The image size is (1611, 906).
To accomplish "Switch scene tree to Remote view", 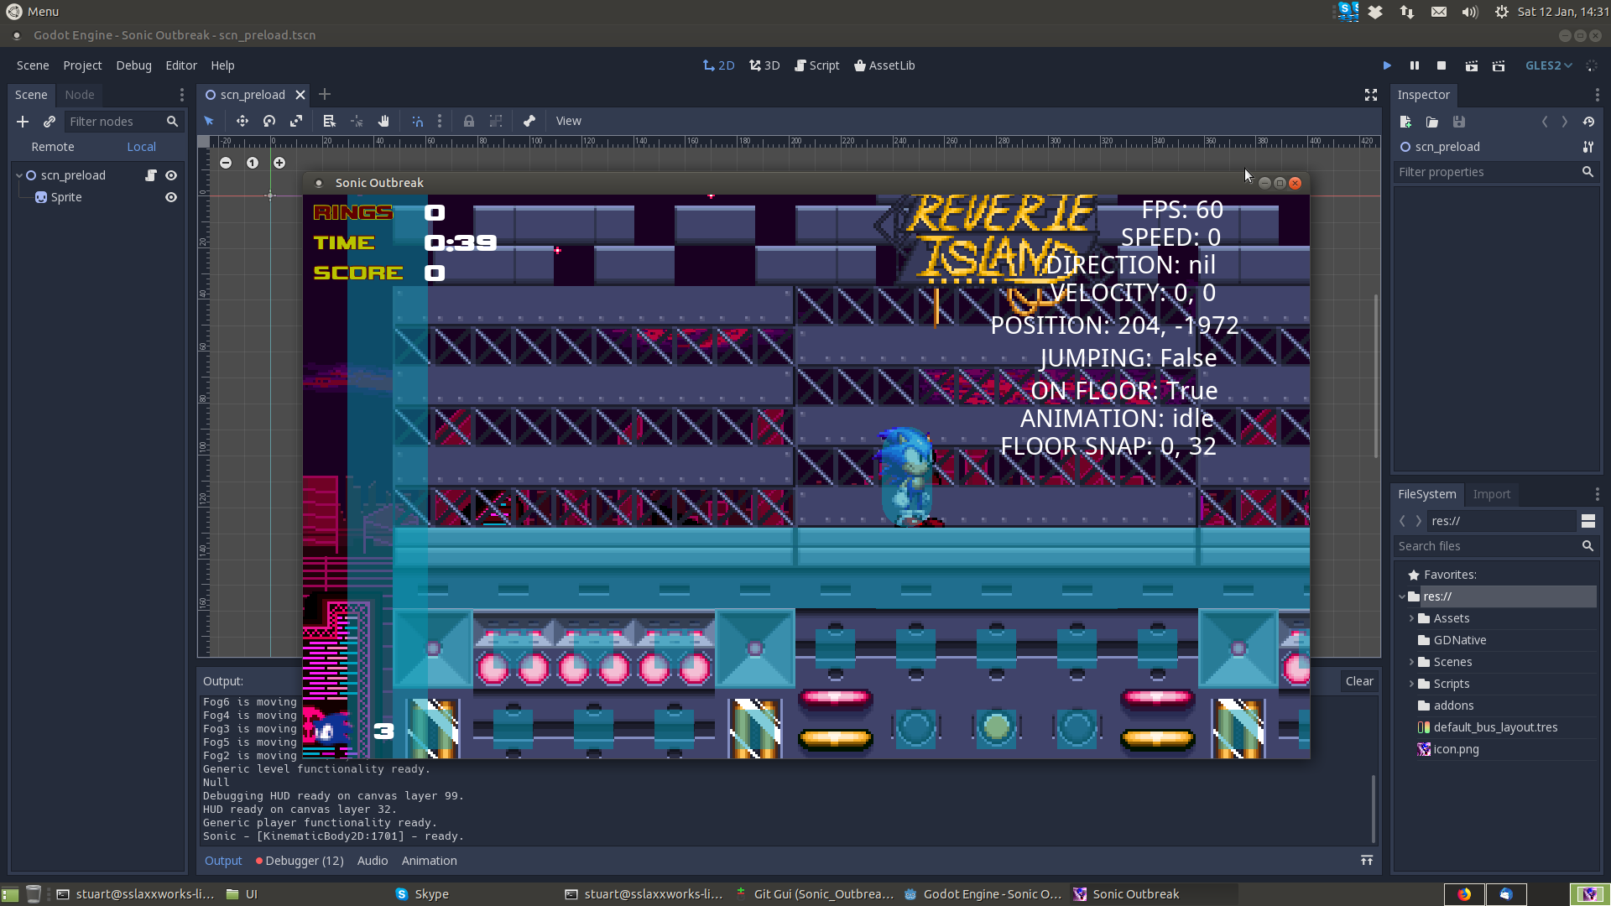I will [53, 147].
